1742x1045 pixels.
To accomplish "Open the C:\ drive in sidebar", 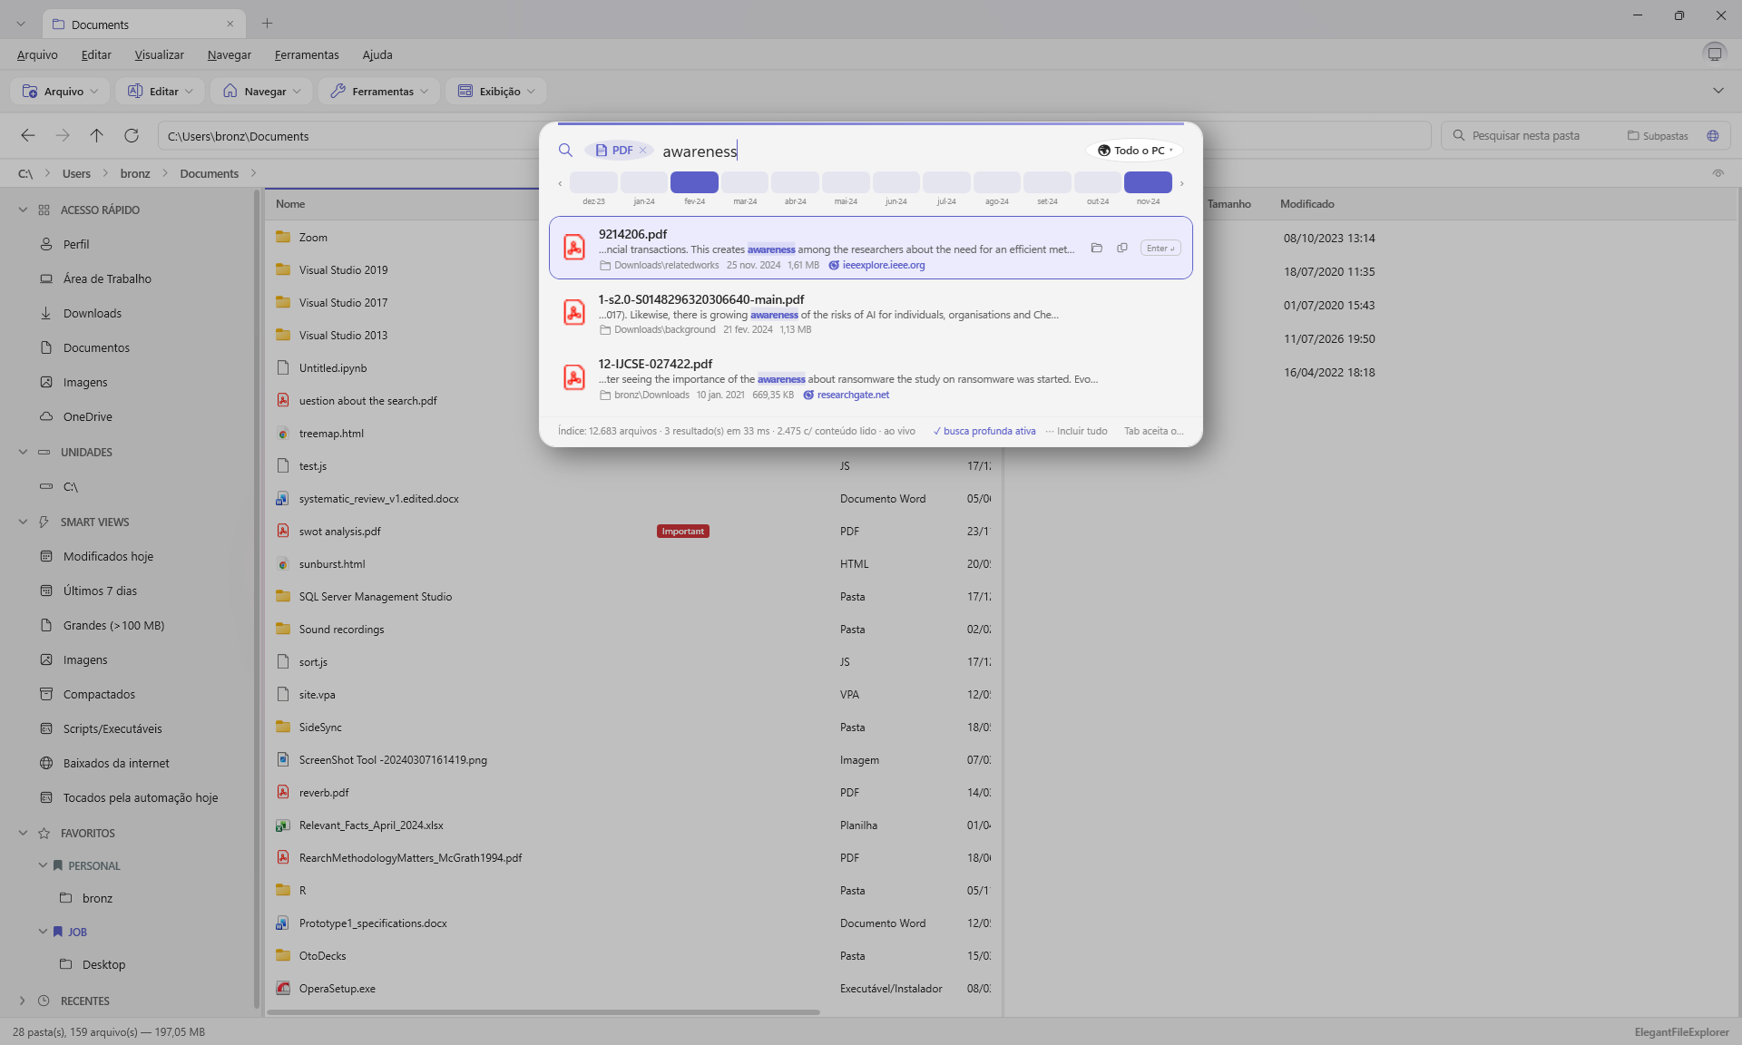I will (71, 486).
